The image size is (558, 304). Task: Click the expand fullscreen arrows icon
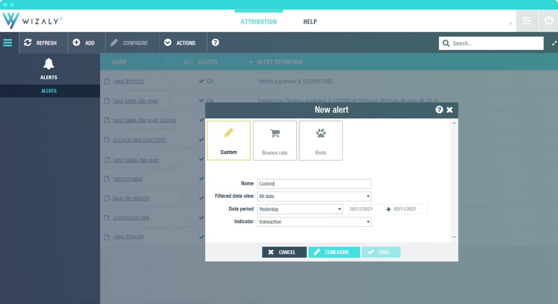[x=554, y=43]
